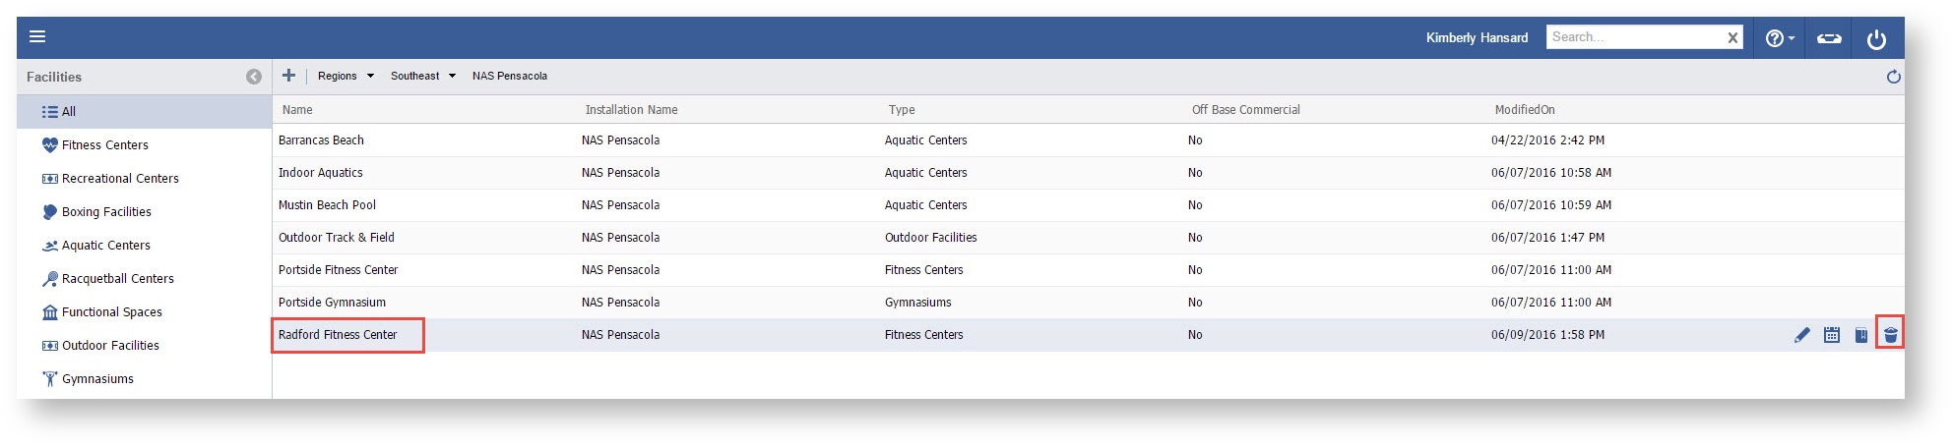Click the power logout icon
Screen dimensions: 1952x446
(x=1876, y=38)
